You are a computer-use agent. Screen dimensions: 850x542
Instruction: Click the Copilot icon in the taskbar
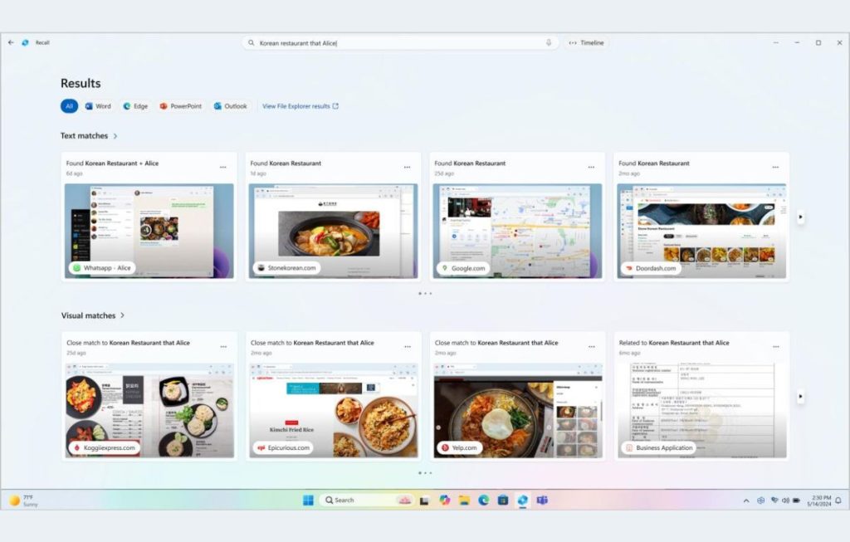(445, 500)
